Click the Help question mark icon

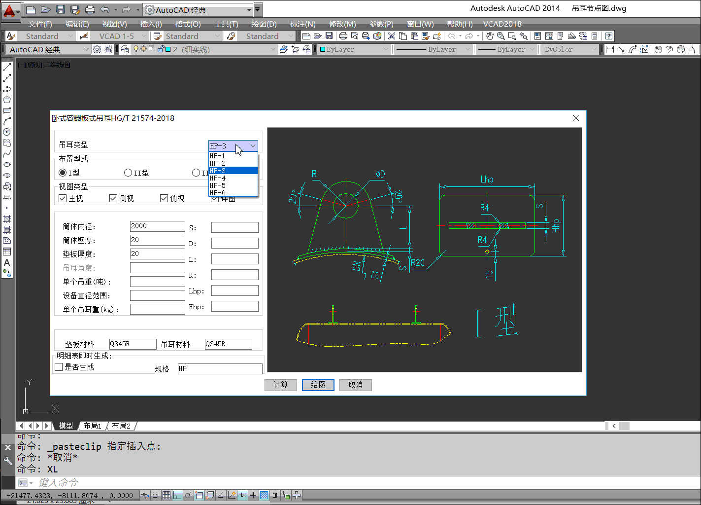click(609, 36)
